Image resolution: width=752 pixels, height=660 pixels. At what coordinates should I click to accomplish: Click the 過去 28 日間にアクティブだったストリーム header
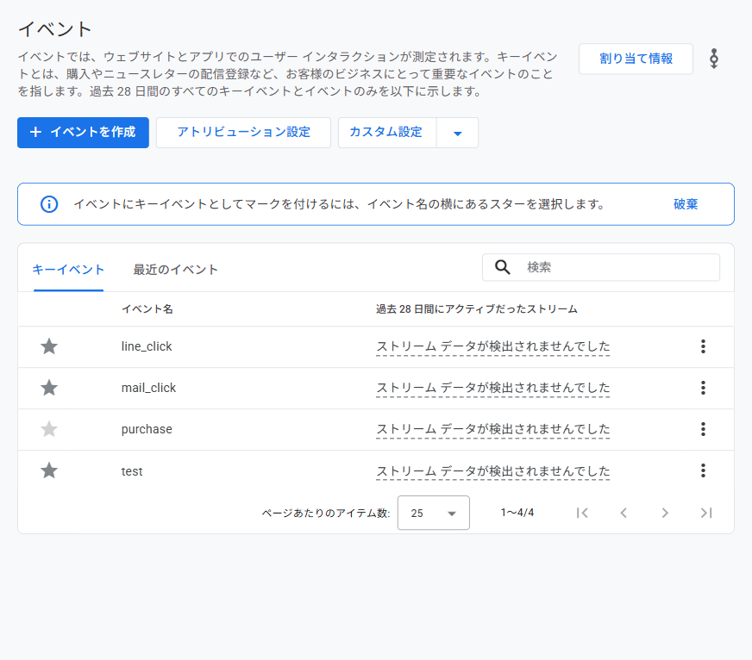[477, 309]
